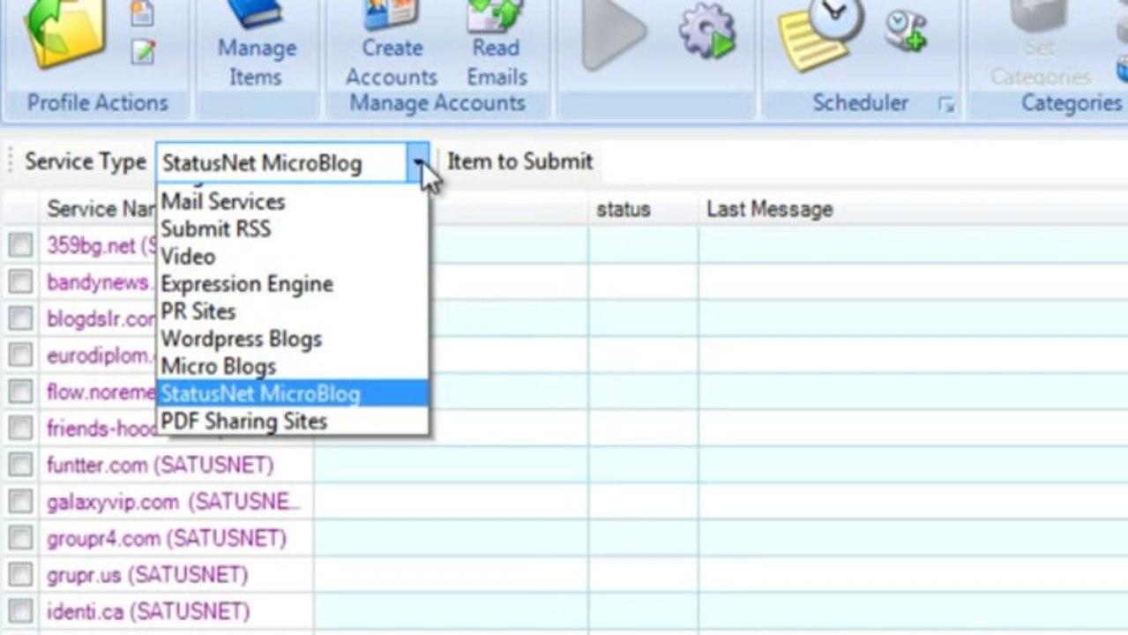Select Micro Blogs option
Screen dimensions: 1128x635
tap(218, 366)
